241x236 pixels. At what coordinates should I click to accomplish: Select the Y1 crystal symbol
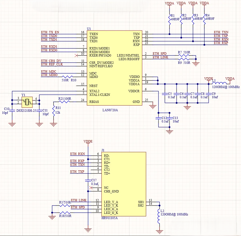pyautogui.click(x=27, y=102)
